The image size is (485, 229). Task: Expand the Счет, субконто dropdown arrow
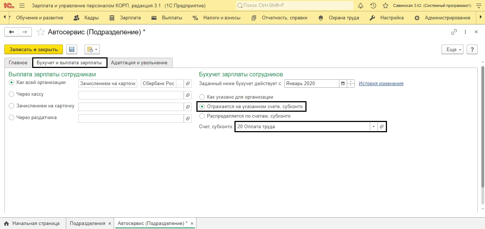tap(373, 127)
